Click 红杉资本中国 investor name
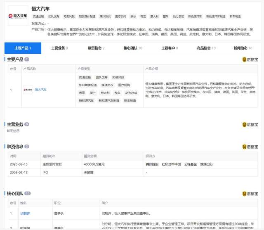The height and width of the screenshot is (230, 264). point(171,164)
